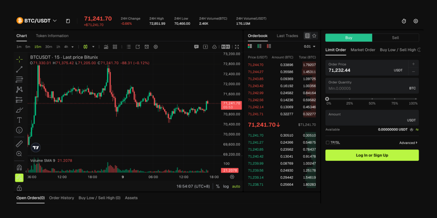This screenshot has width=437, height=218.
Task: Set quantity slider to 100%
Action: coord(416,99)
